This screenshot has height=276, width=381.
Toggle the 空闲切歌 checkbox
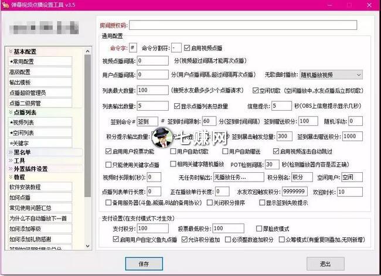coord(255,91)
